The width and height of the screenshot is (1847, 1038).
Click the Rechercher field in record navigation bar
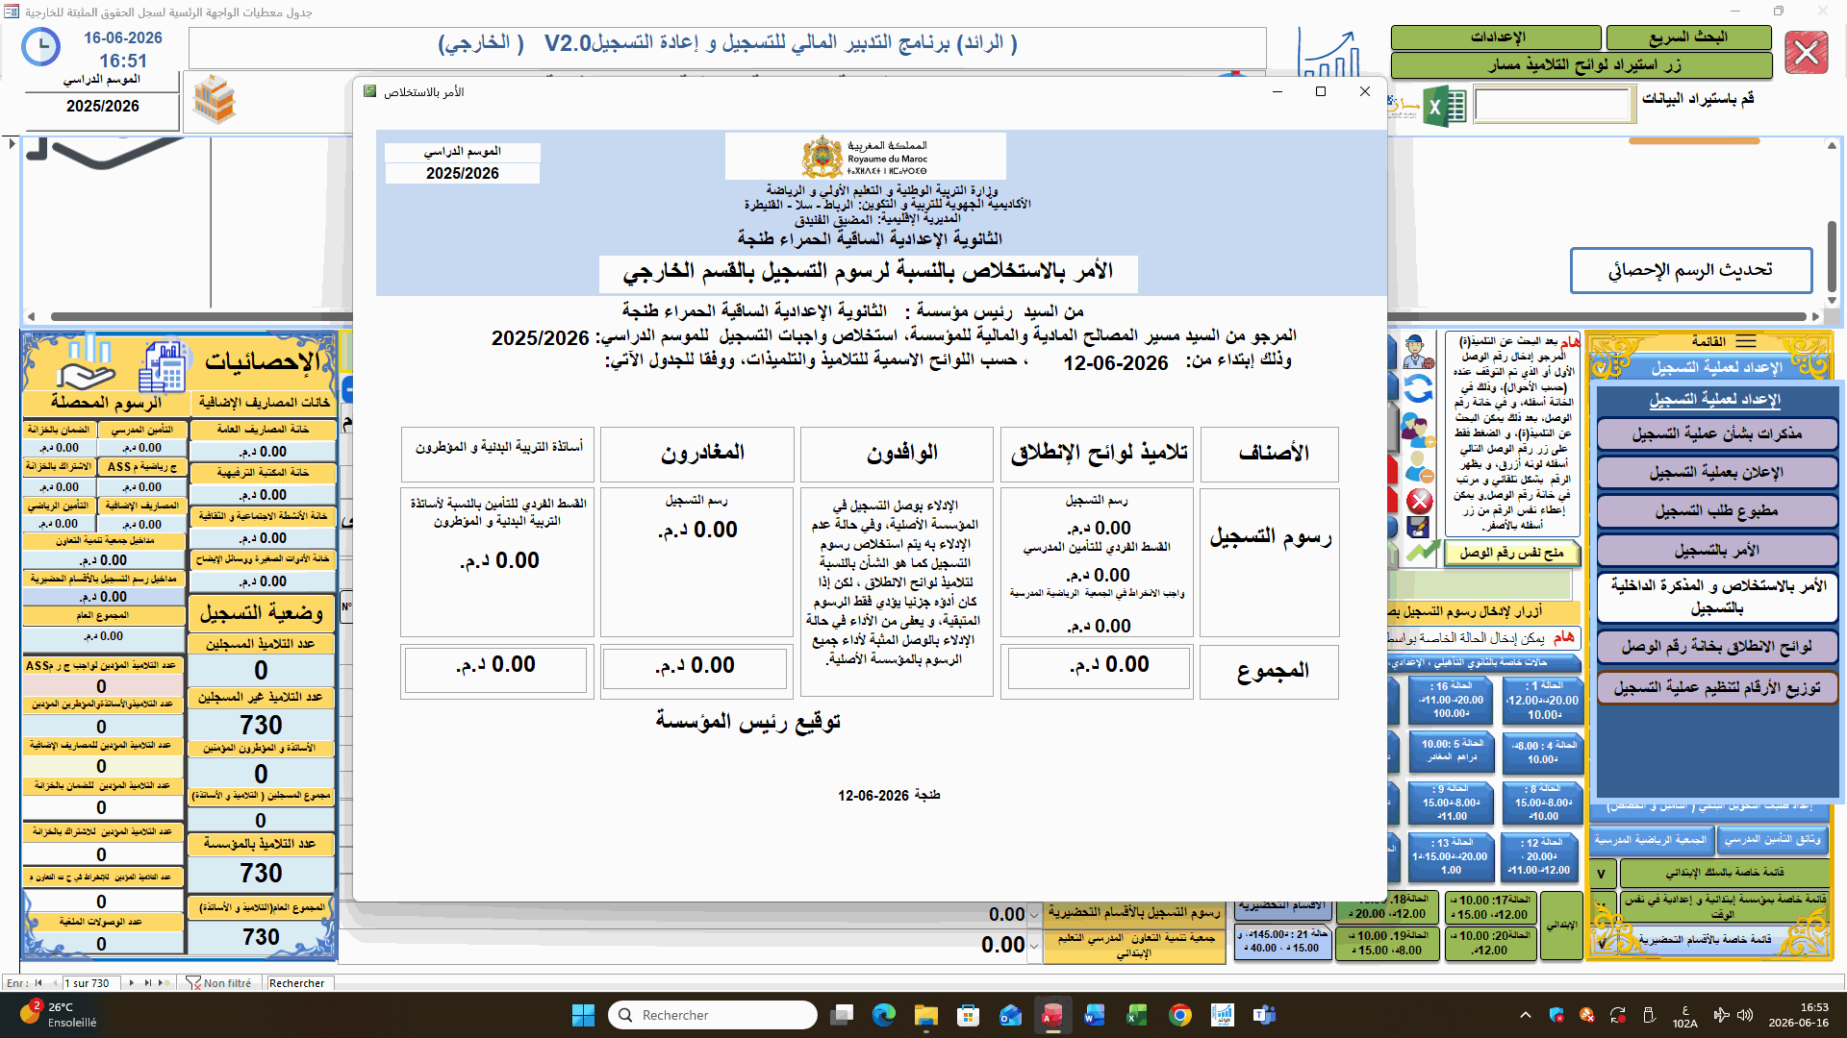tap(300, 983)
